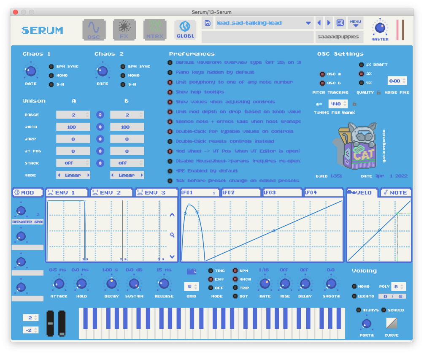Image resolution: width=424 pixels, height=354 pixels.
Task: Select previous Unison A mode arrow
Action: click(x=59, y=175)
